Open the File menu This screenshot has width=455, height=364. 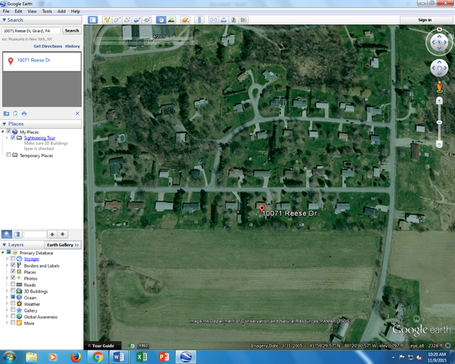[6, 11]
